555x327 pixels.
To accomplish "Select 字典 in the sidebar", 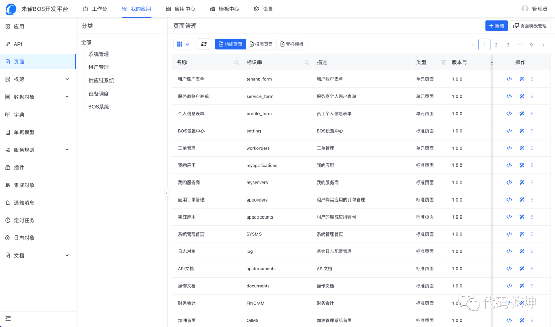I will [38, 115].
